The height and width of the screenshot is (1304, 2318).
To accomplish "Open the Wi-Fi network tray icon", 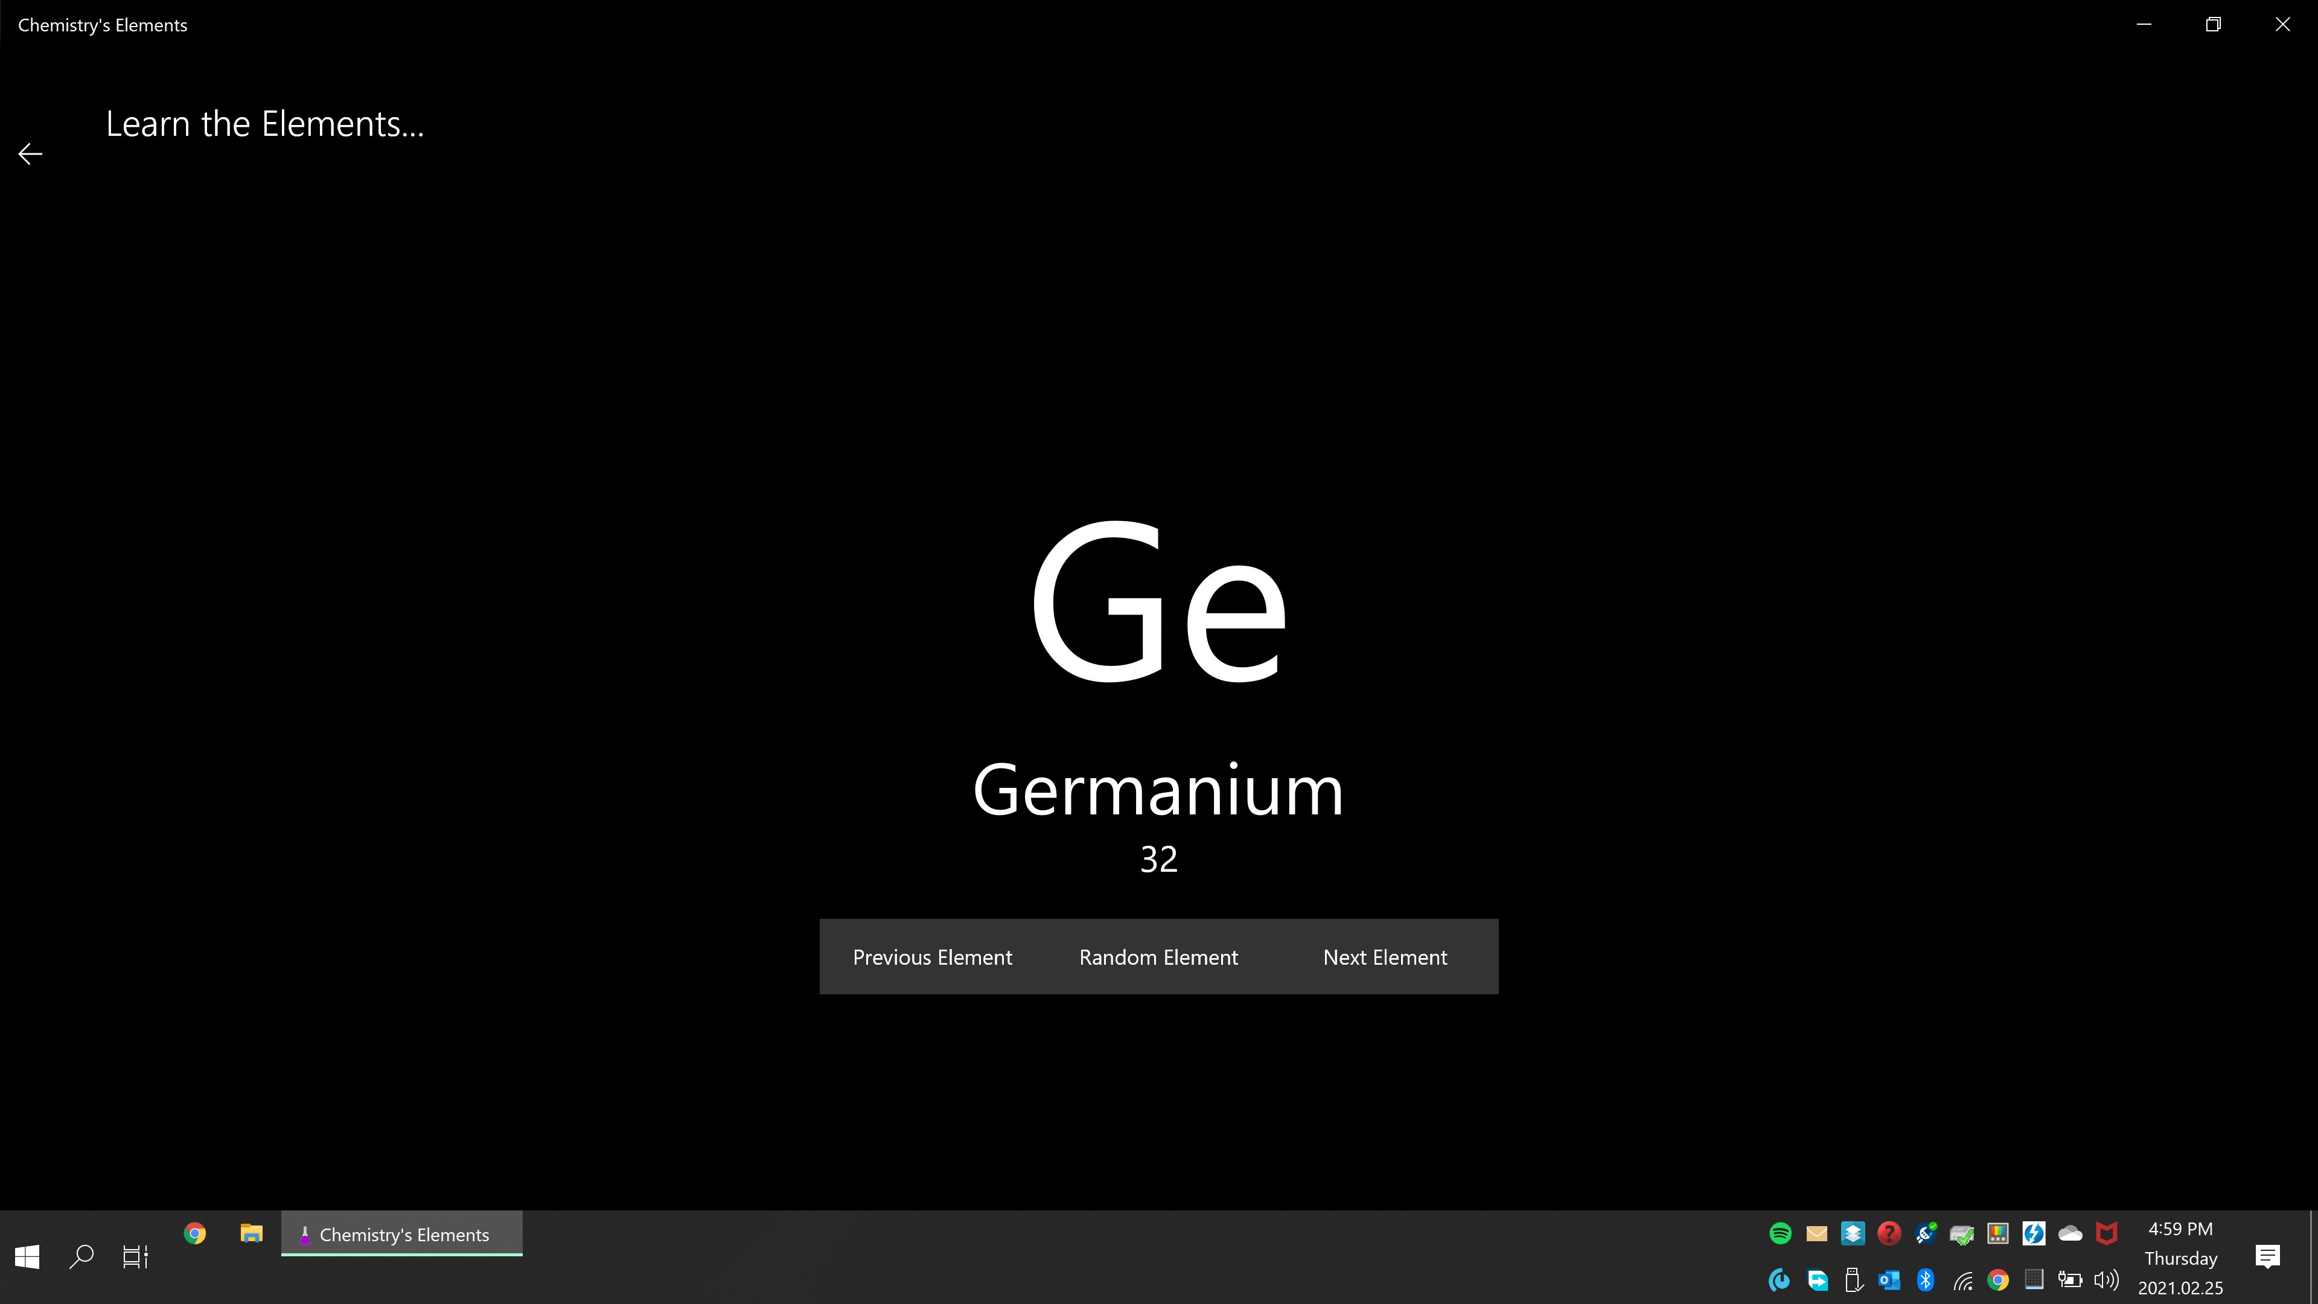I will pyautogui.click(x=1962, y=1280).
